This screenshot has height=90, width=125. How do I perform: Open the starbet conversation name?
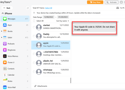(46, 25)
